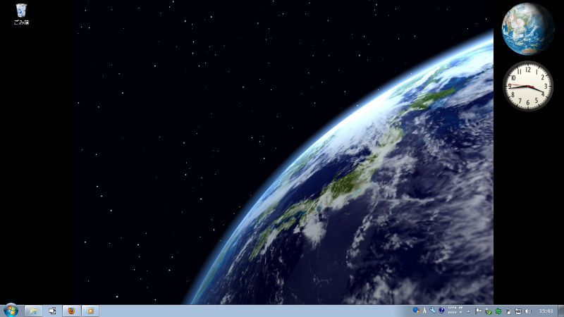Click the green sync arrows tray icon
The height and width of the screenshot is (317, 564).
click(x=498, y=311)
